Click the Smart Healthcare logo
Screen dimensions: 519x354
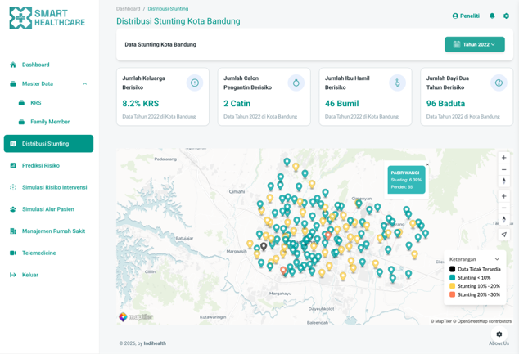point(47,18)
